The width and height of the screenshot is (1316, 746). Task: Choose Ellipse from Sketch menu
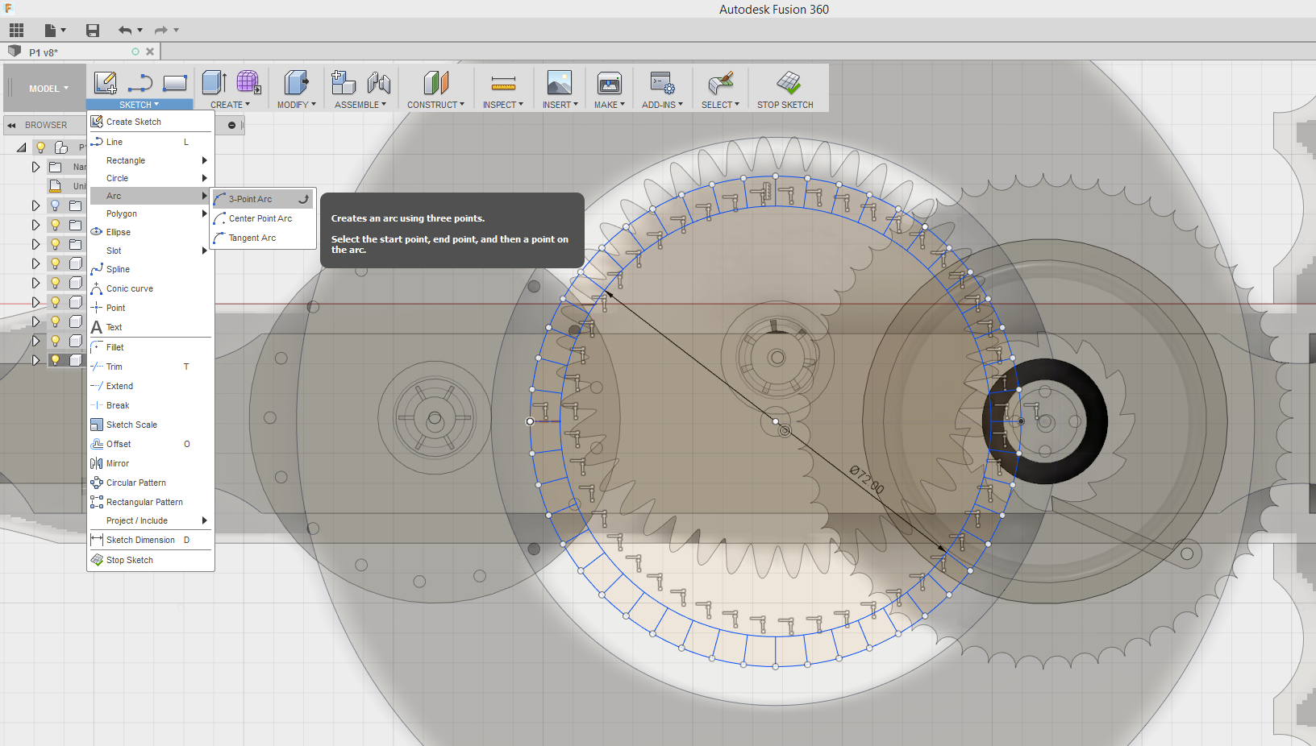[151, 232]
